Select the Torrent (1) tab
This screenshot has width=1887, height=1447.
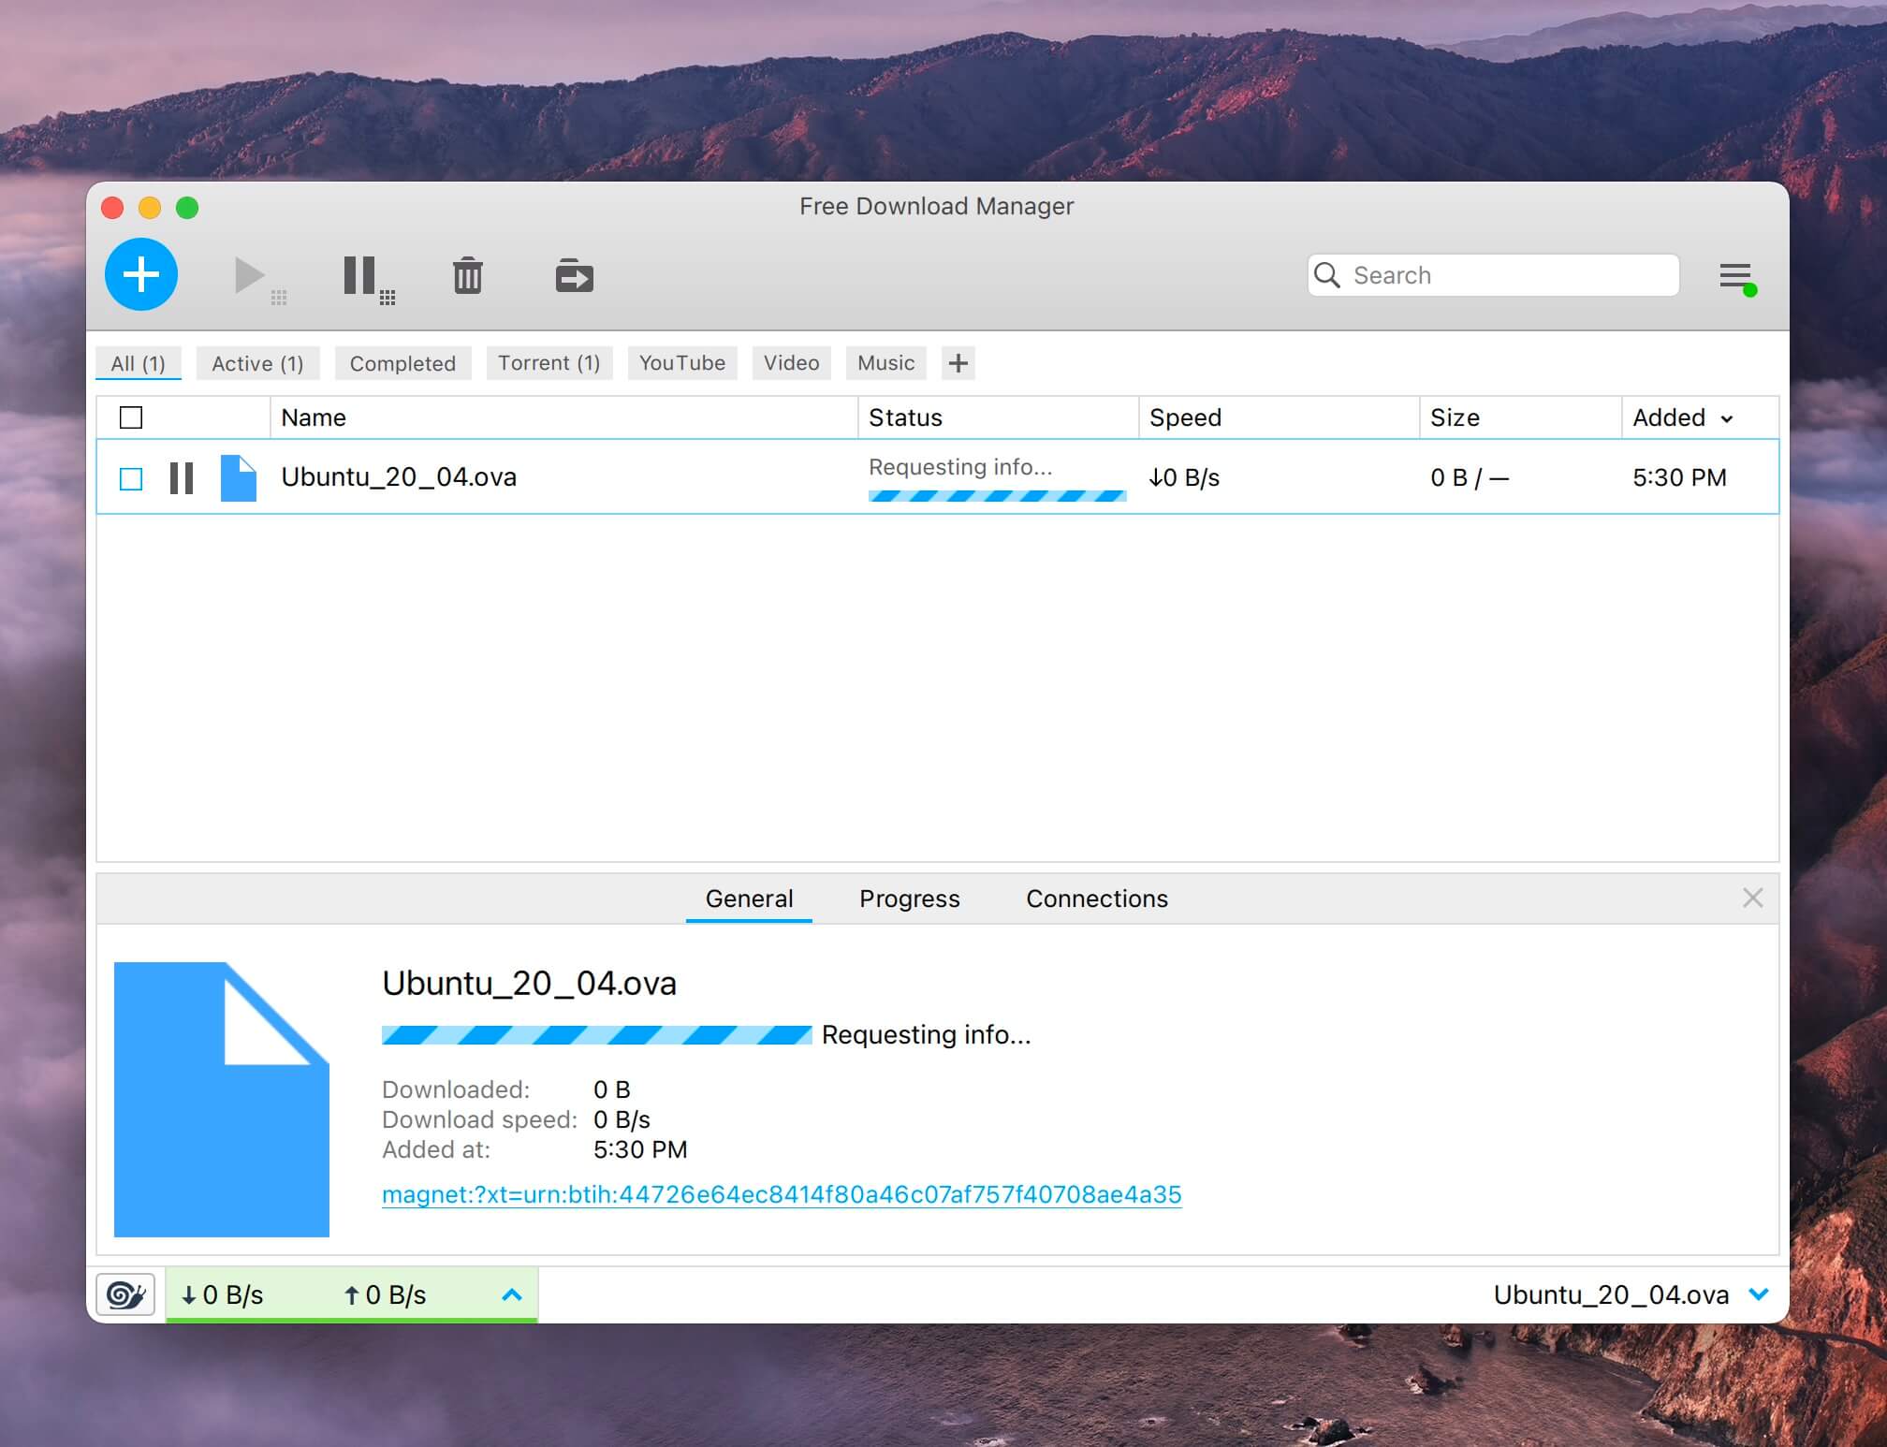[x=549, y=363]
